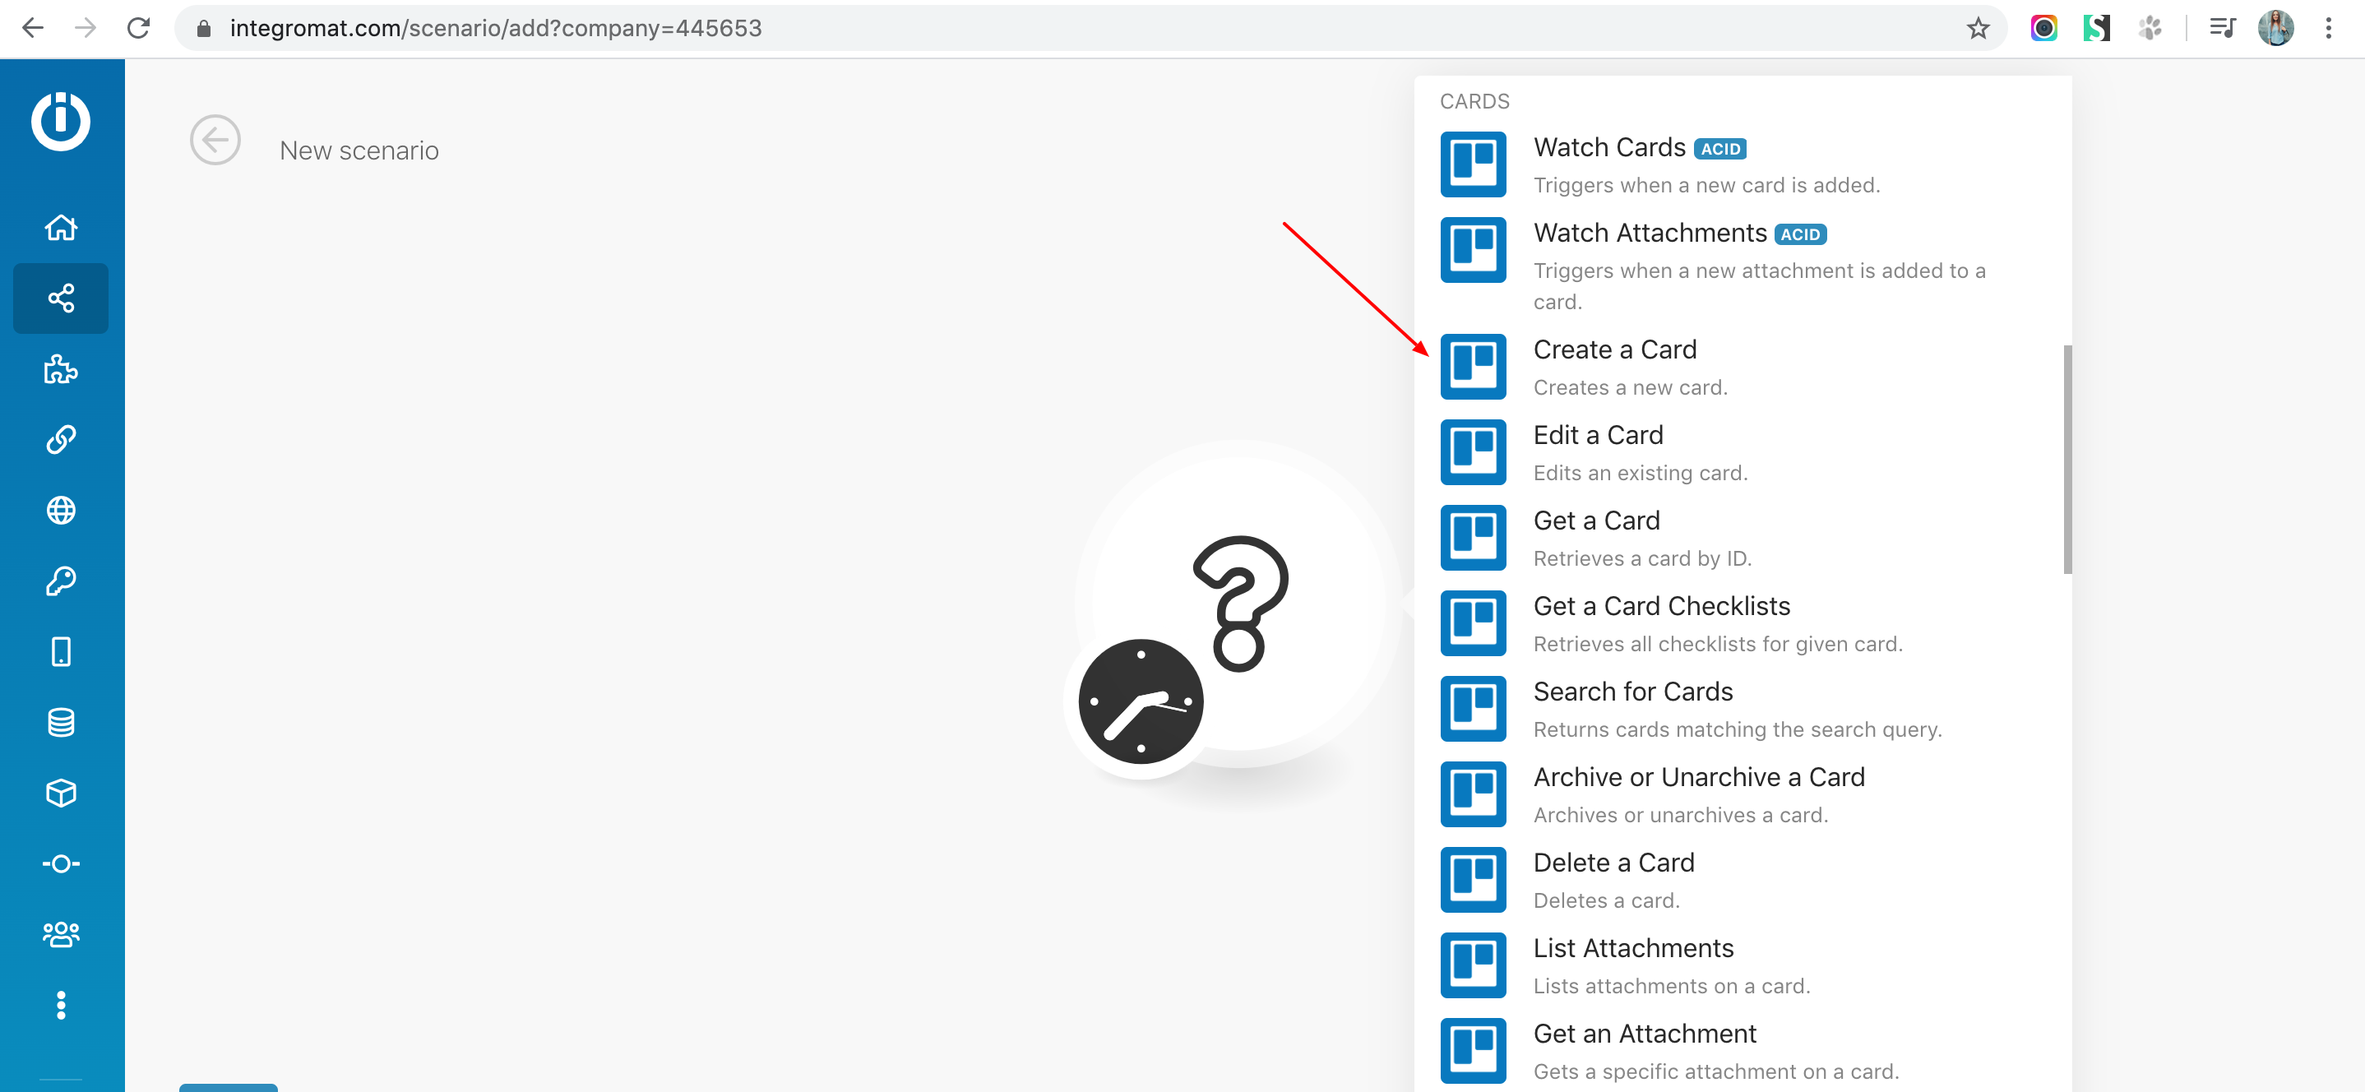Choose the Delete a Card module
Image resolution: width=2365 pixels, height=1092 pixels.
pos(1613,863)
